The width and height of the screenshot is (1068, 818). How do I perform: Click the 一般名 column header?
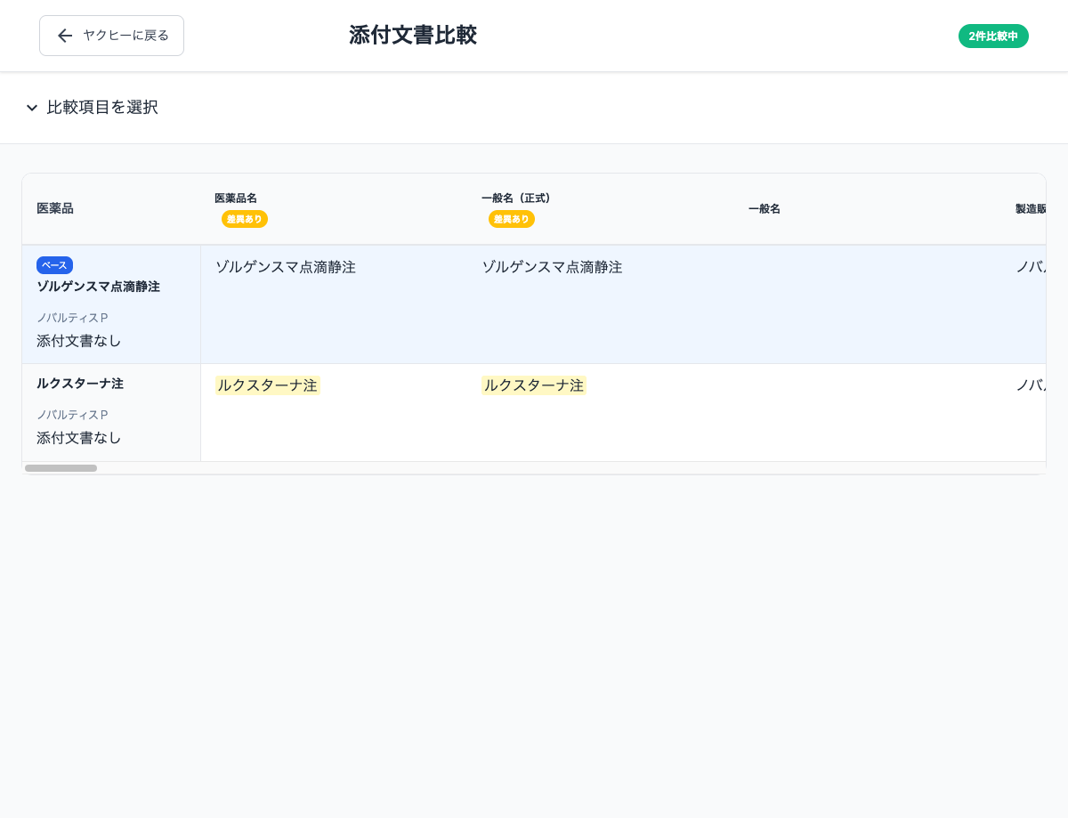pos(765,208)
